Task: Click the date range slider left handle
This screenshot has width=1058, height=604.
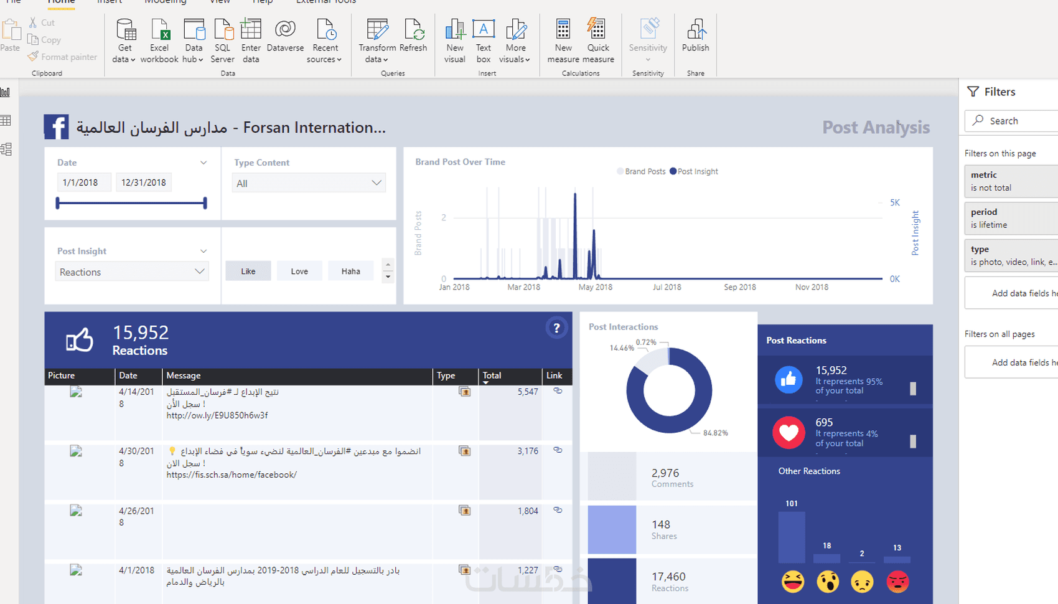Action: click(x=58, y=203)
